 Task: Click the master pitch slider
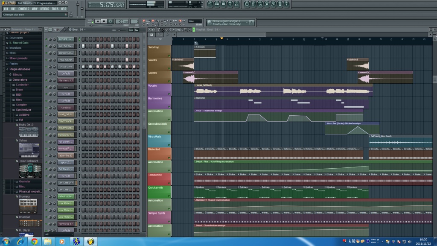tap(82, 9)
